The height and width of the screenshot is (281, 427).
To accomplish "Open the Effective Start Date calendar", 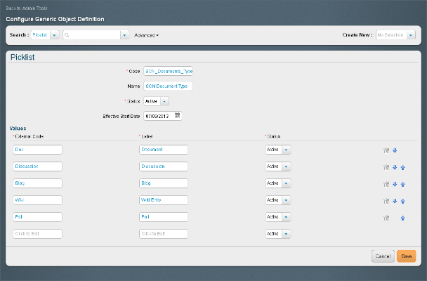I will tap(177, 115).
